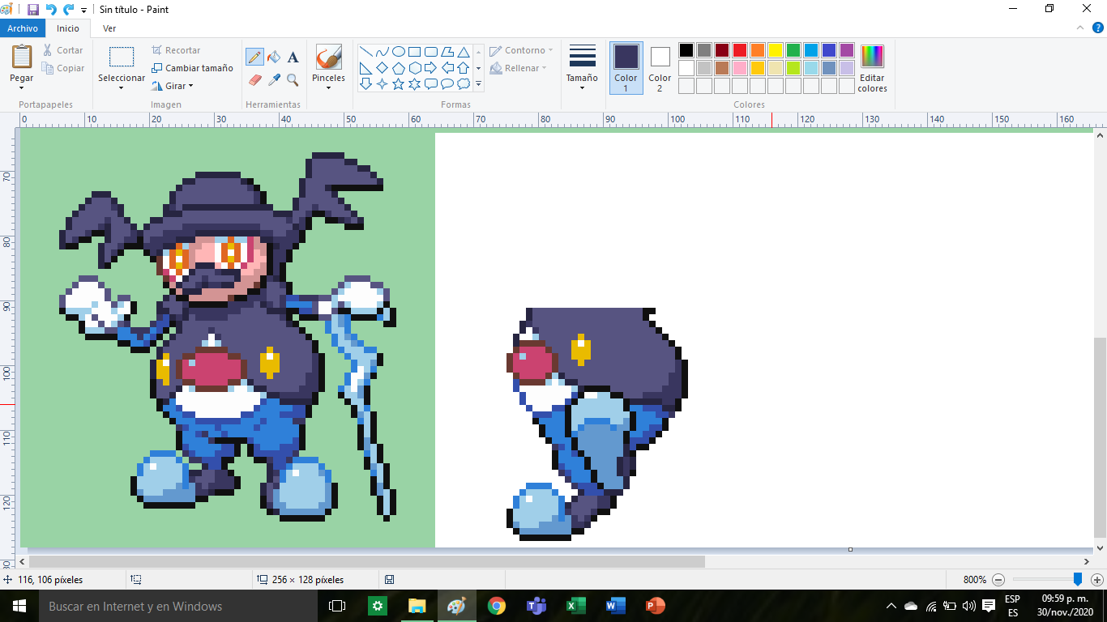
Task: Open Editar colores dialog
Action: click(x=872, y=68)
